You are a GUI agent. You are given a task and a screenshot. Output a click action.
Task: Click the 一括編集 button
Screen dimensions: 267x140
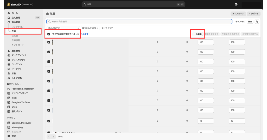click(x=197, y=34)
